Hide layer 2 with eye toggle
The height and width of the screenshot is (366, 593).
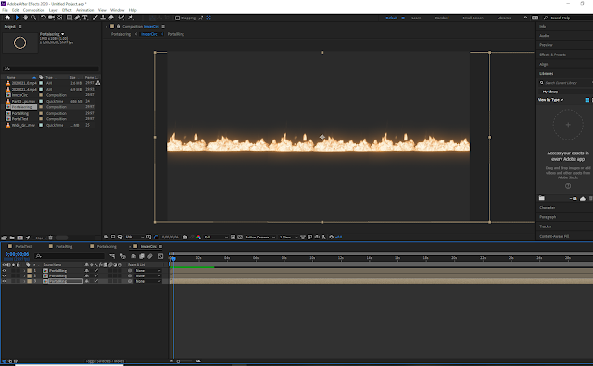click(x=4, y=275)
